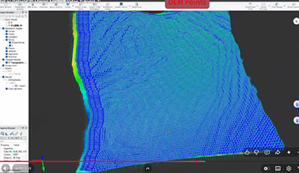Open the video settings gear icon
The width and height of the screenshot is (299, 173).
tap(289, 169)
